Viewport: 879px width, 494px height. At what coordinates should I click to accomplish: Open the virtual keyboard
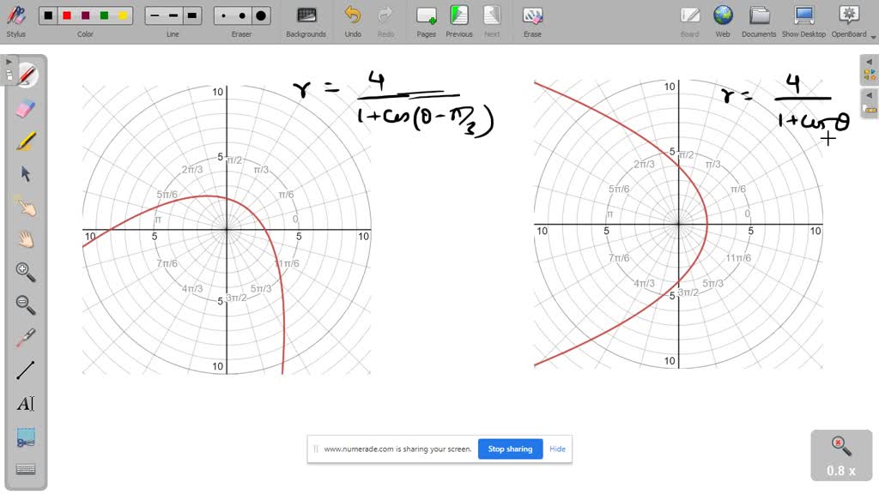(x=24, y=468)
